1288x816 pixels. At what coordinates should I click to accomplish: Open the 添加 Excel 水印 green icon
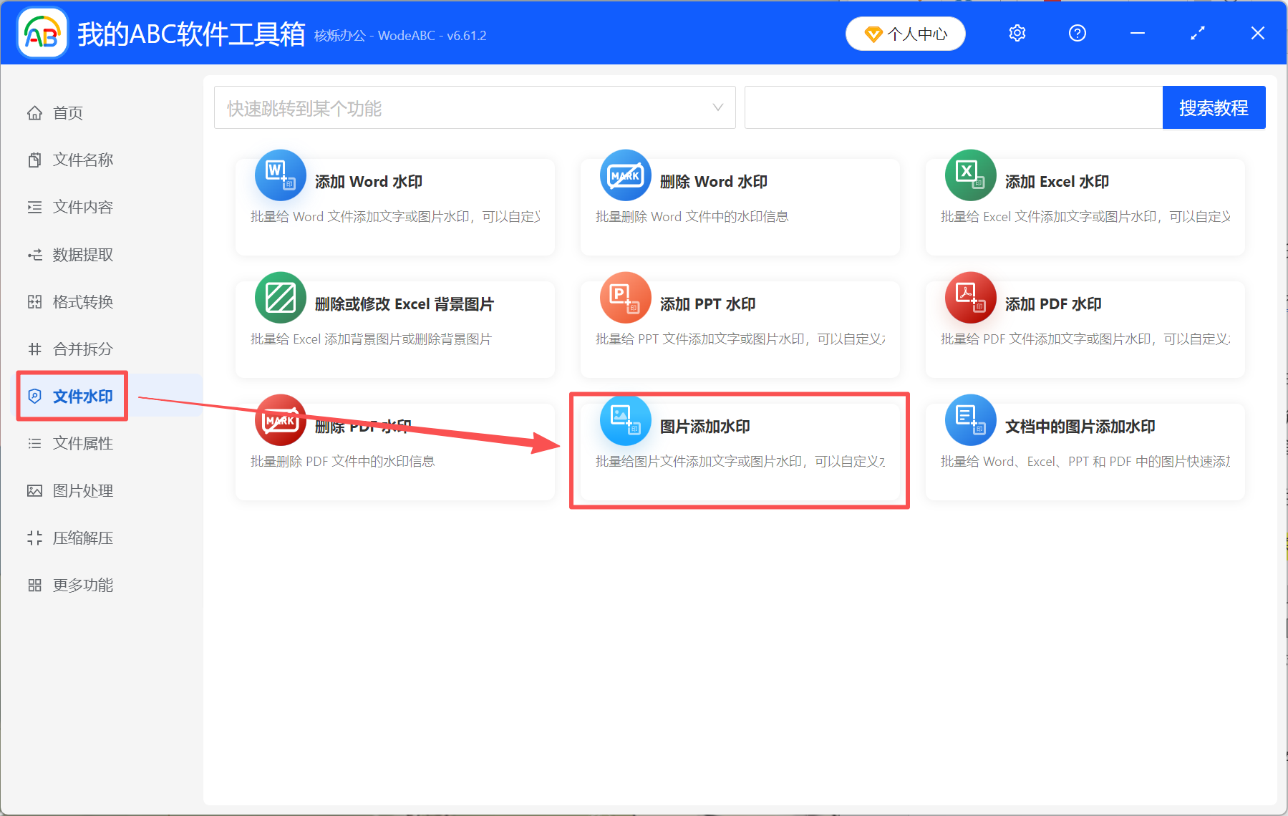tap(970, 175)
